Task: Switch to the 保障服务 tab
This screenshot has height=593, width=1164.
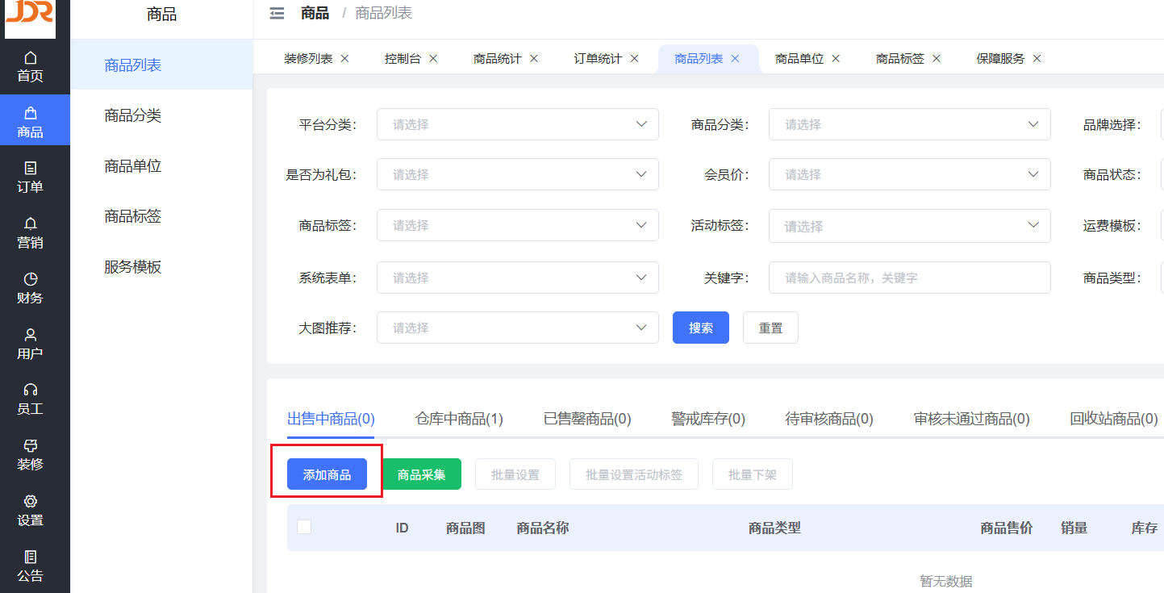Action: [x=1000, y=59]
